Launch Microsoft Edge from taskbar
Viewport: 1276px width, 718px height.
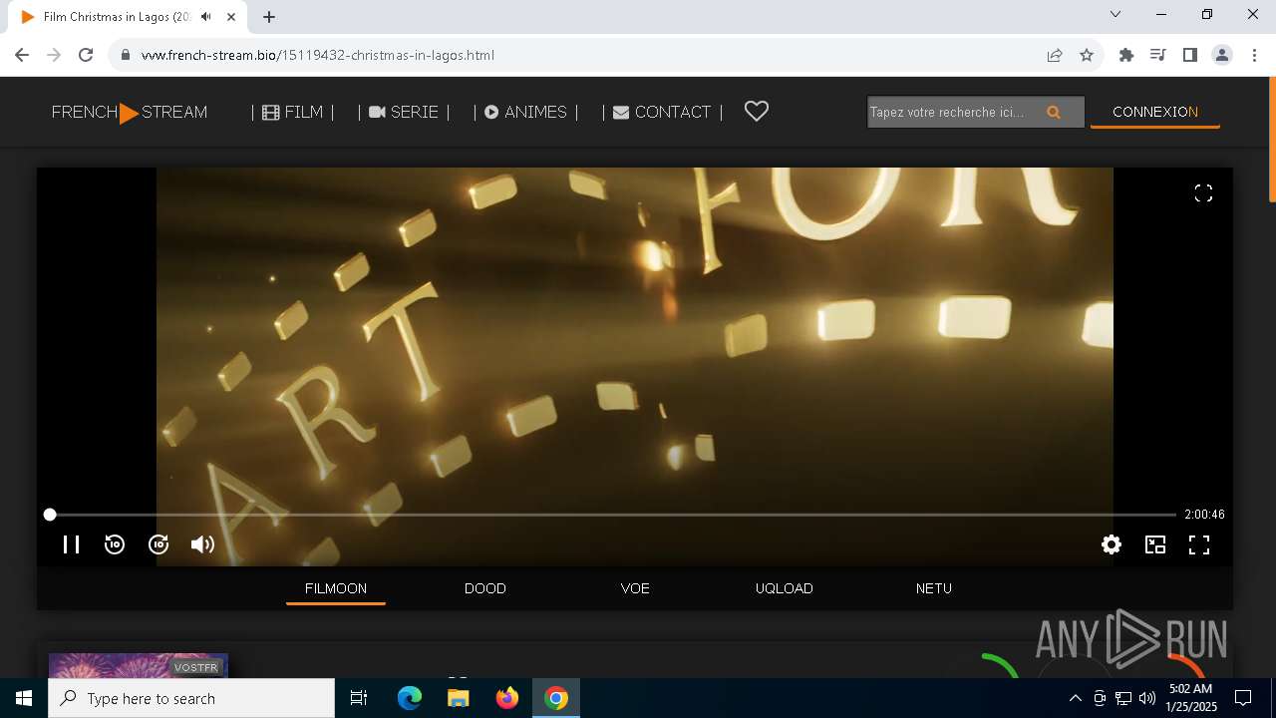pos(410,698)
